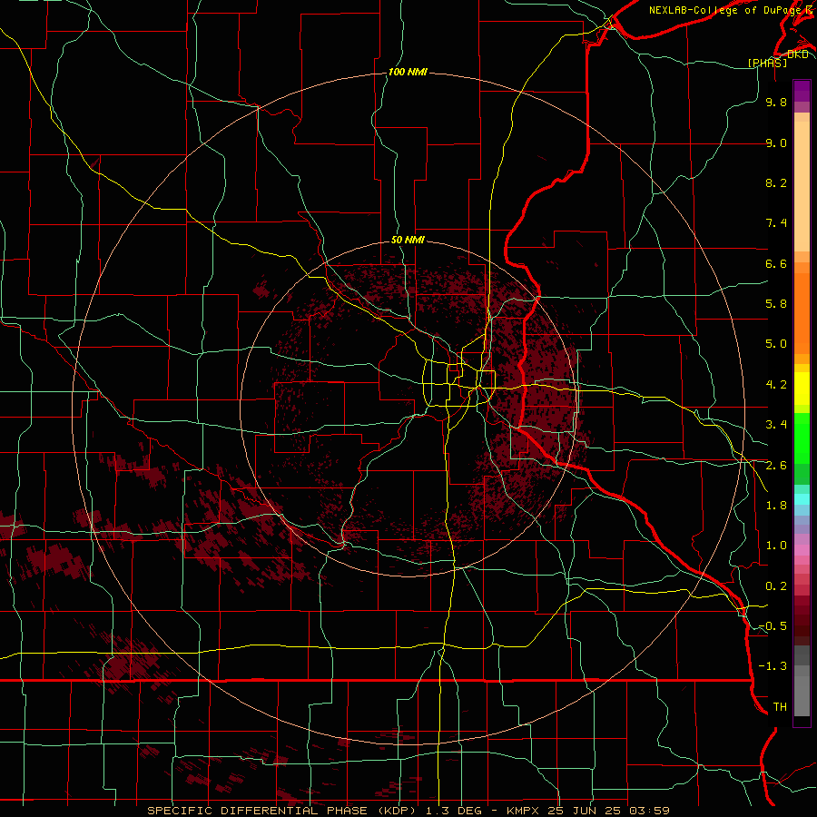Click the 0.2 value on the color scale
Viewport: 817px width, 817px height.
tap(776, 586)
